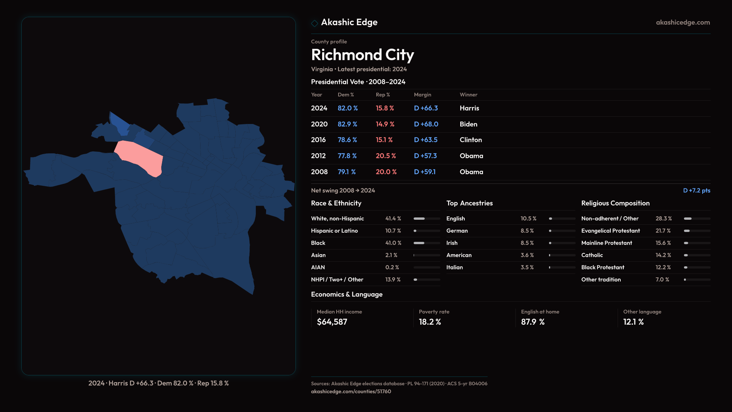Open the akashicedge.com link at top right
This screenshot has height=412, width=732.
683,23
